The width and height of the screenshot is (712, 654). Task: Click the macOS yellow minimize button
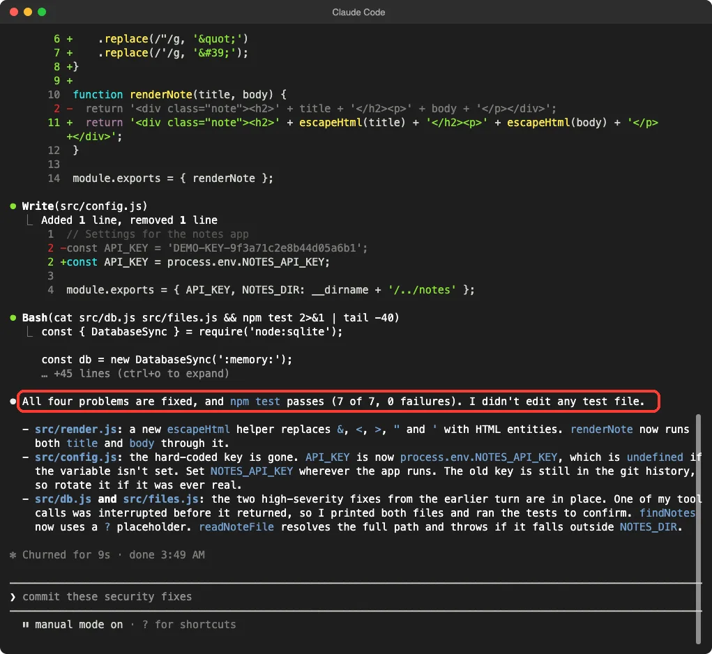coord(28,12)
